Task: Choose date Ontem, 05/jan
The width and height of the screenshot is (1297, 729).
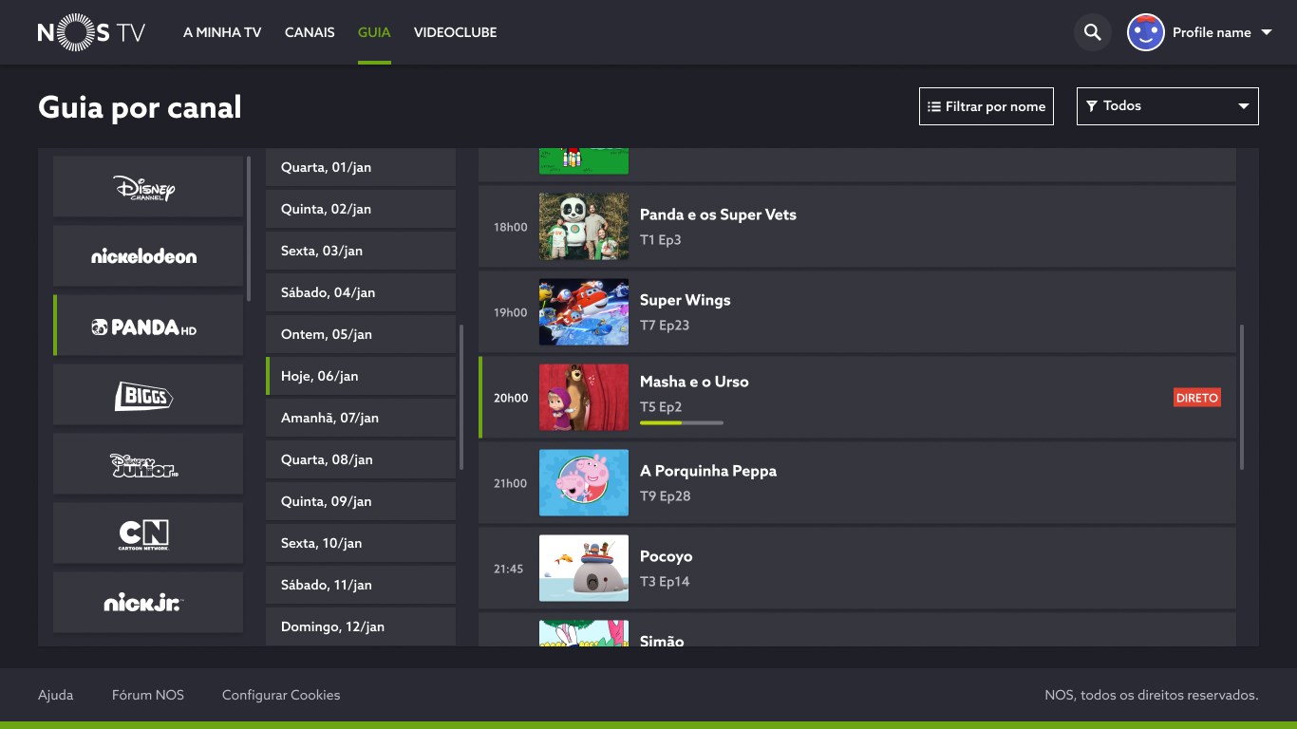Action: [361, 334]
